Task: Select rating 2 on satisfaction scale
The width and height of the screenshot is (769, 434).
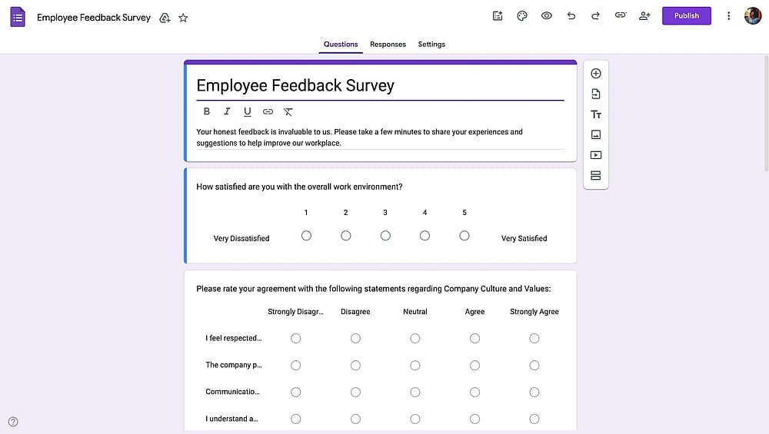Action: click(x=346, y=236)
